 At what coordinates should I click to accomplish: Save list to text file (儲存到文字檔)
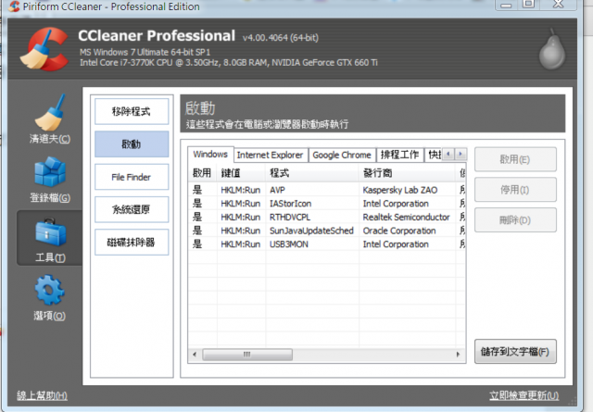pyautogui.click(x=515, y=352)
